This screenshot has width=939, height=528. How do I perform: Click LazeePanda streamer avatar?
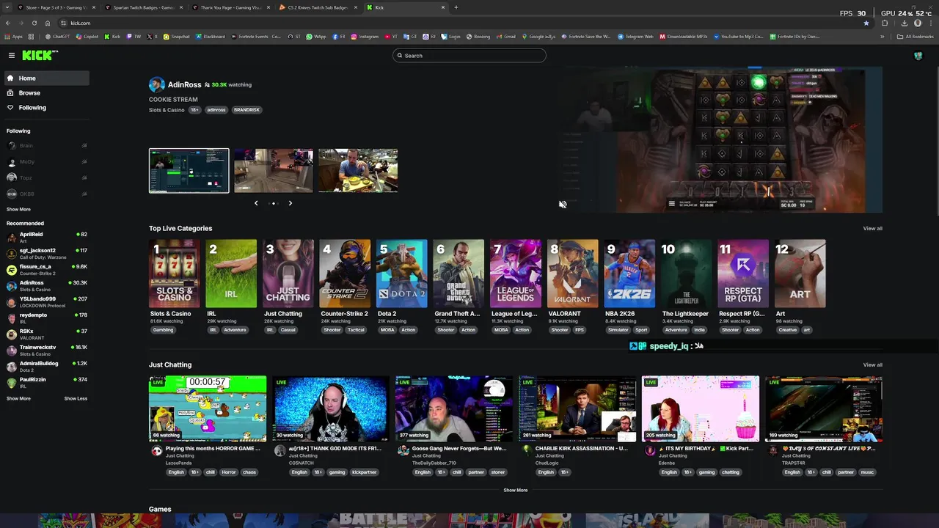click(x=156, y=451)
